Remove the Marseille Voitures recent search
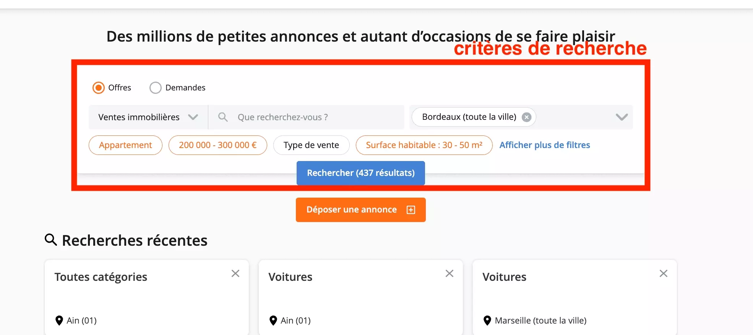This screenshot has height=335, width=753. point(663,273)
